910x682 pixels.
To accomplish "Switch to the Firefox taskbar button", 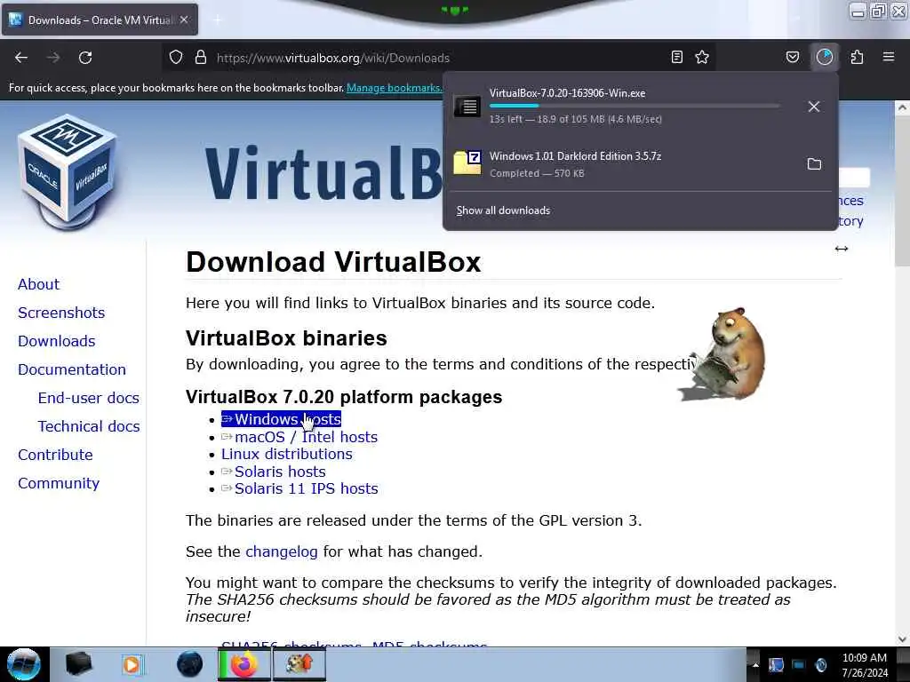I will pos(244,664).
